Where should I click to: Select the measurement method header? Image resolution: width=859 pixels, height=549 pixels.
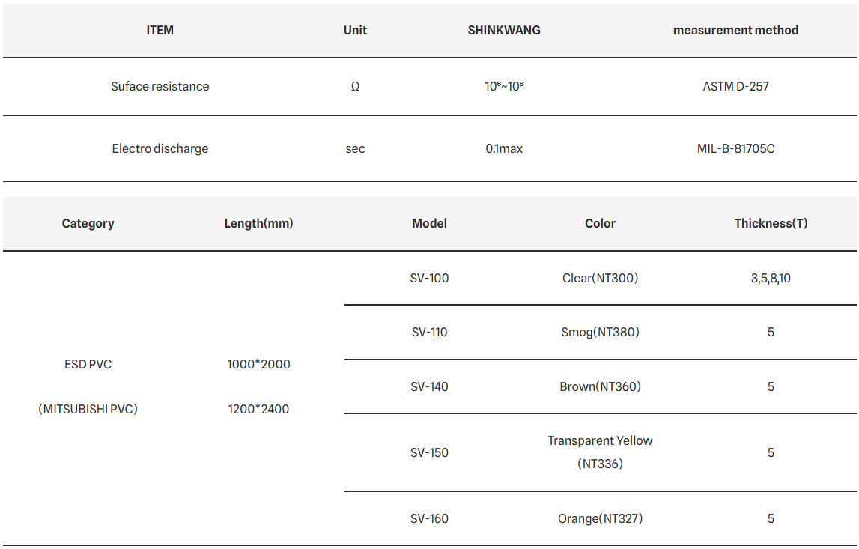[735, 30]
